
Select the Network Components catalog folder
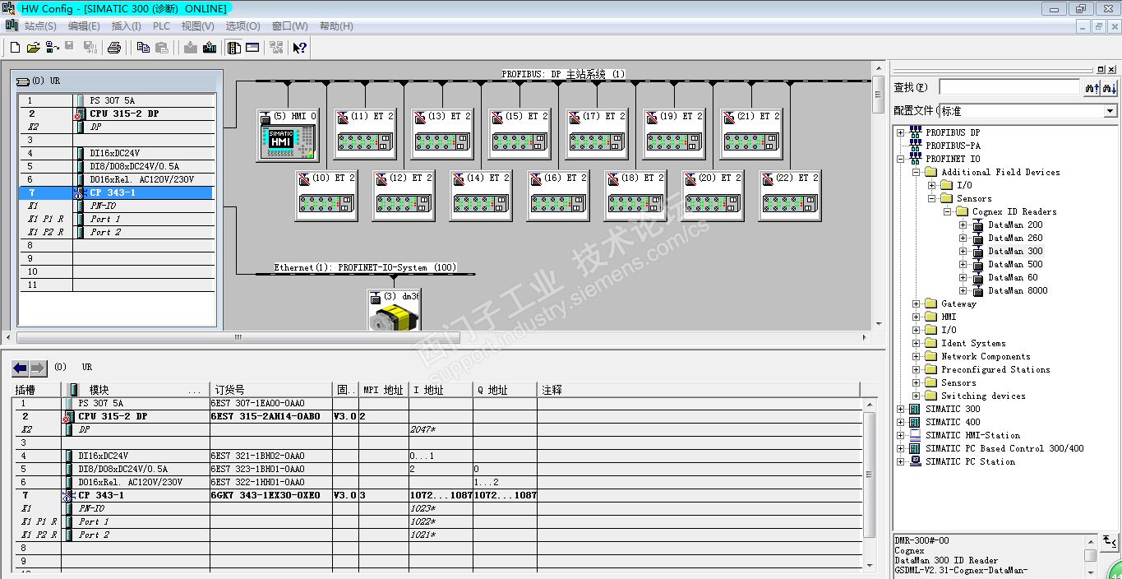(986, 356)
